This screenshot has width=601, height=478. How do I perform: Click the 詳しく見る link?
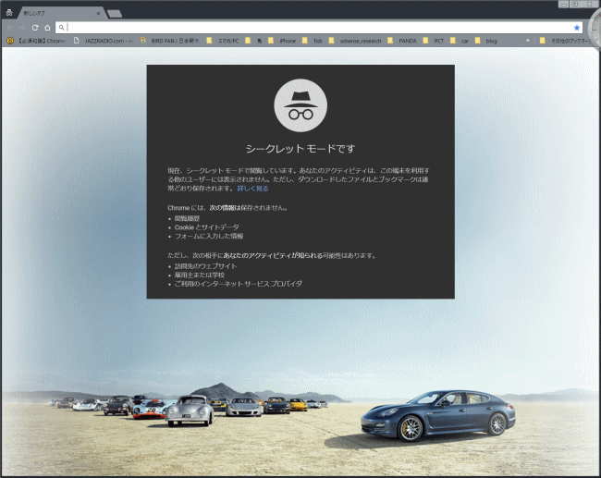click(x=252, y=189)
